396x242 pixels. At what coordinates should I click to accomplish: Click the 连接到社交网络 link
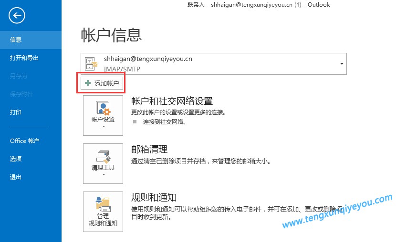[165, 122]
